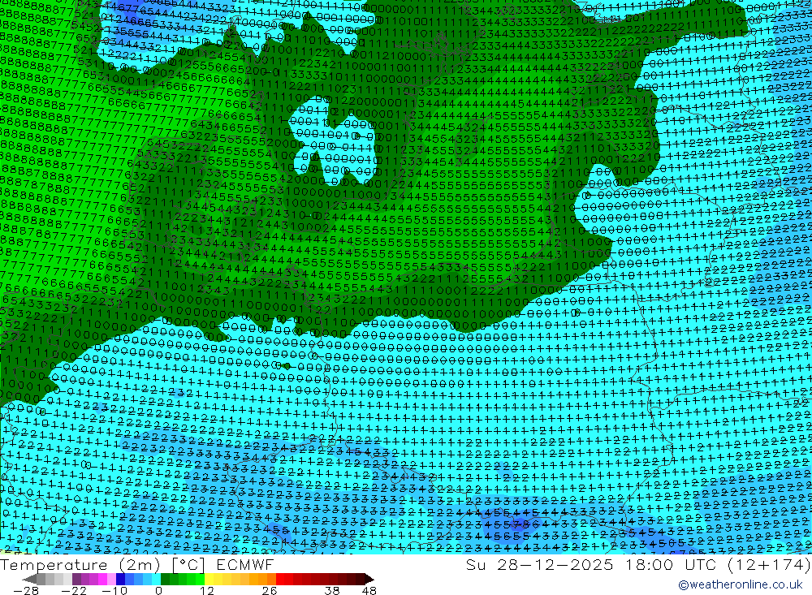Pick the dark purple swatch above -22
Screen dimensions: 812x595
[76, 579]
